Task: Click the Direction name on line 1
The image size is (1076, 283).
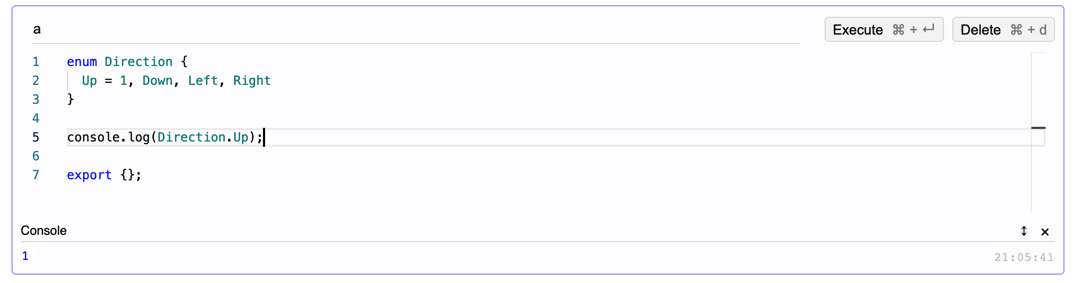Action: (138, 62)
